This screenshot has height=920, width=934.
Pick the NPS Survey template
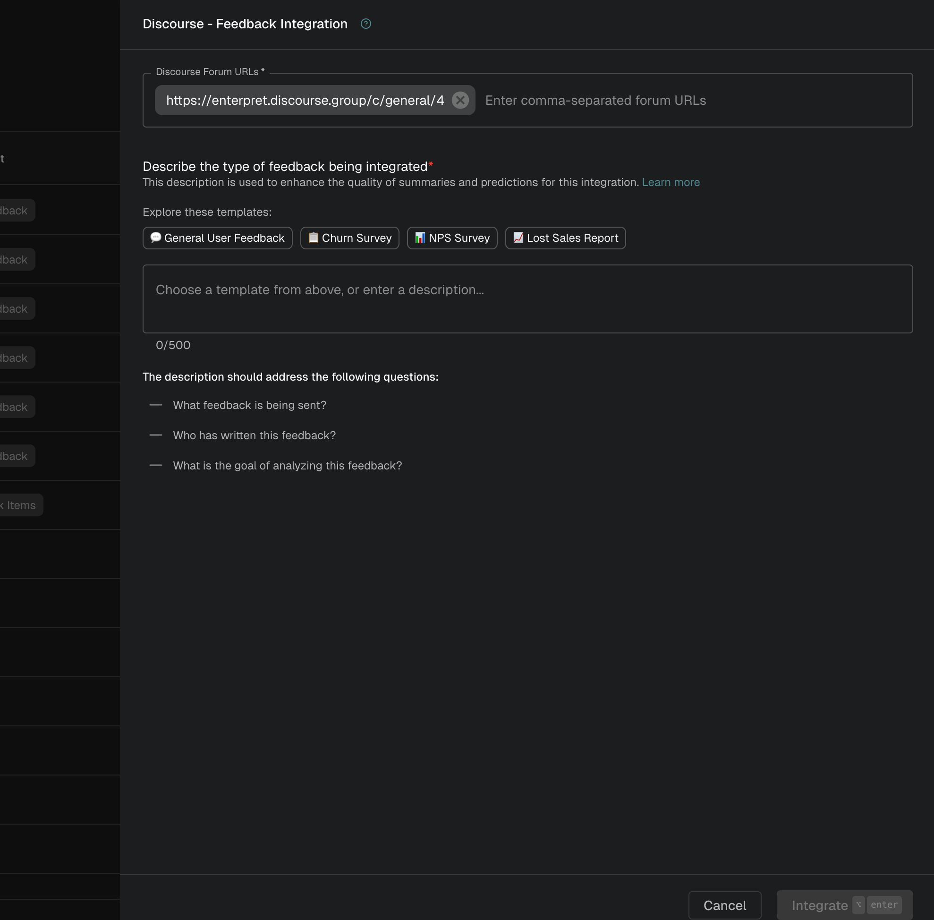452,238
